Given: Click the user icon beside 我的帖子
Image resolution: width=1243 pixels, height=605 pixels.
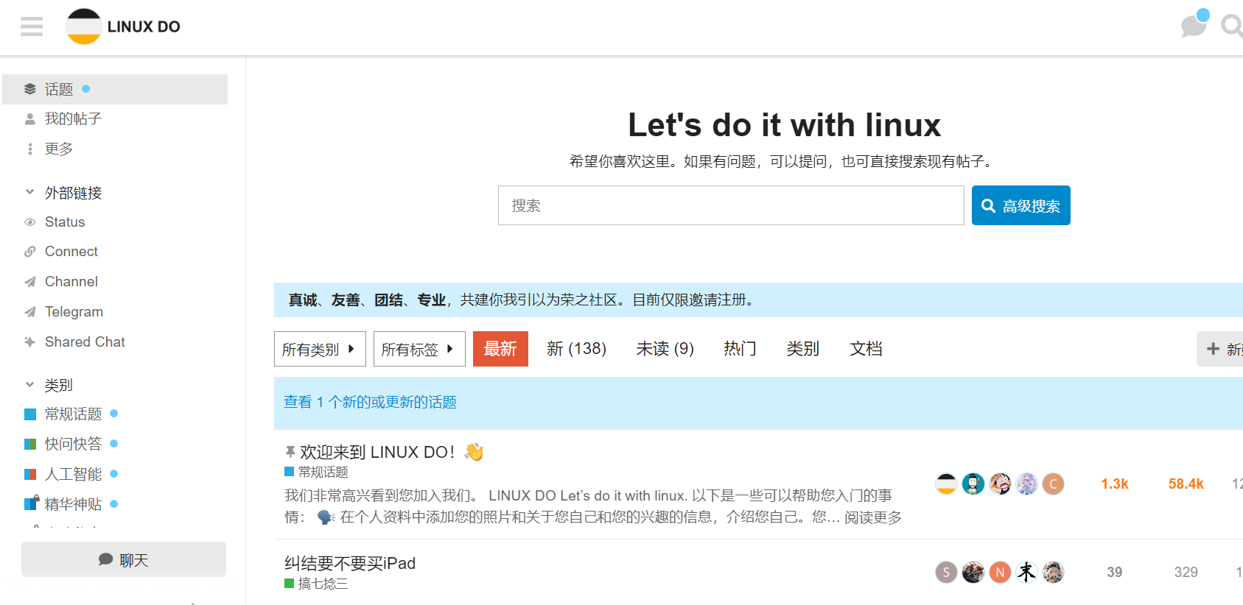Looking at the screenshot, I should [x=30, y=118].
